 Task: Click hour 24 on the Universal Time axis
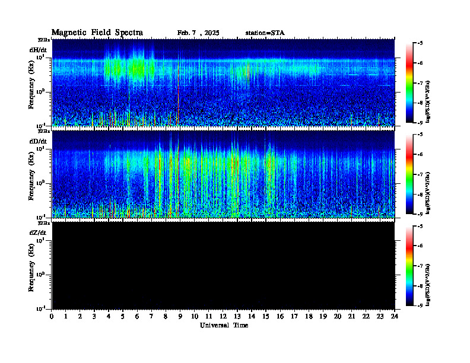click(x=395, y=317)
